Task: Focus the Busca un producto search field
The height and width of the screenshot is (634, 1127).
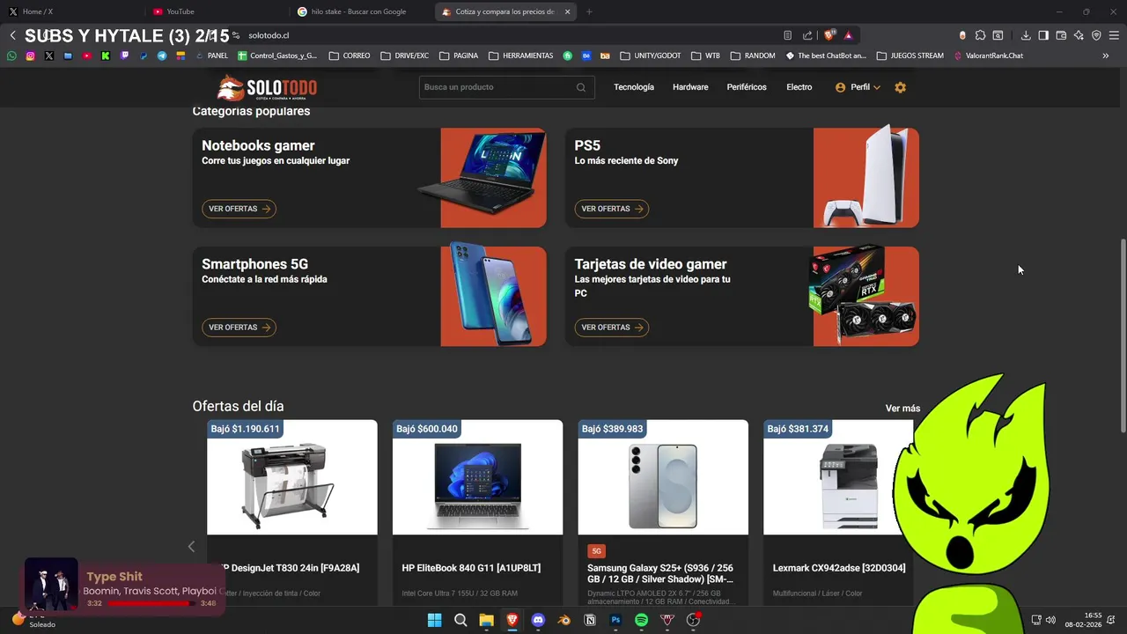Action: tap(506, 87)
